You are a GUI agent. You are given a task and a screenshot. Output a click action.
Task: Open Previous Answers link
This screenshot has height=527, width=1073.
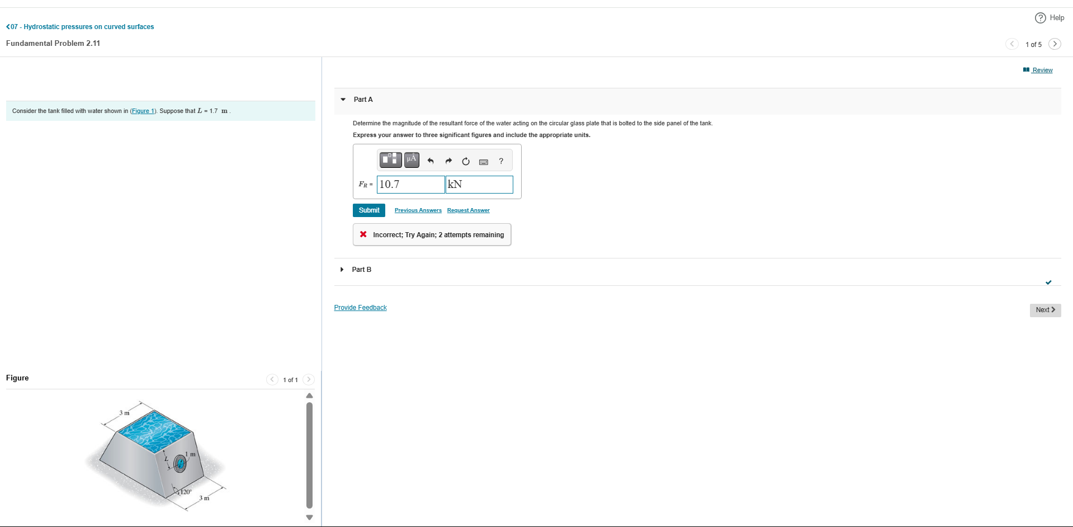418,210
